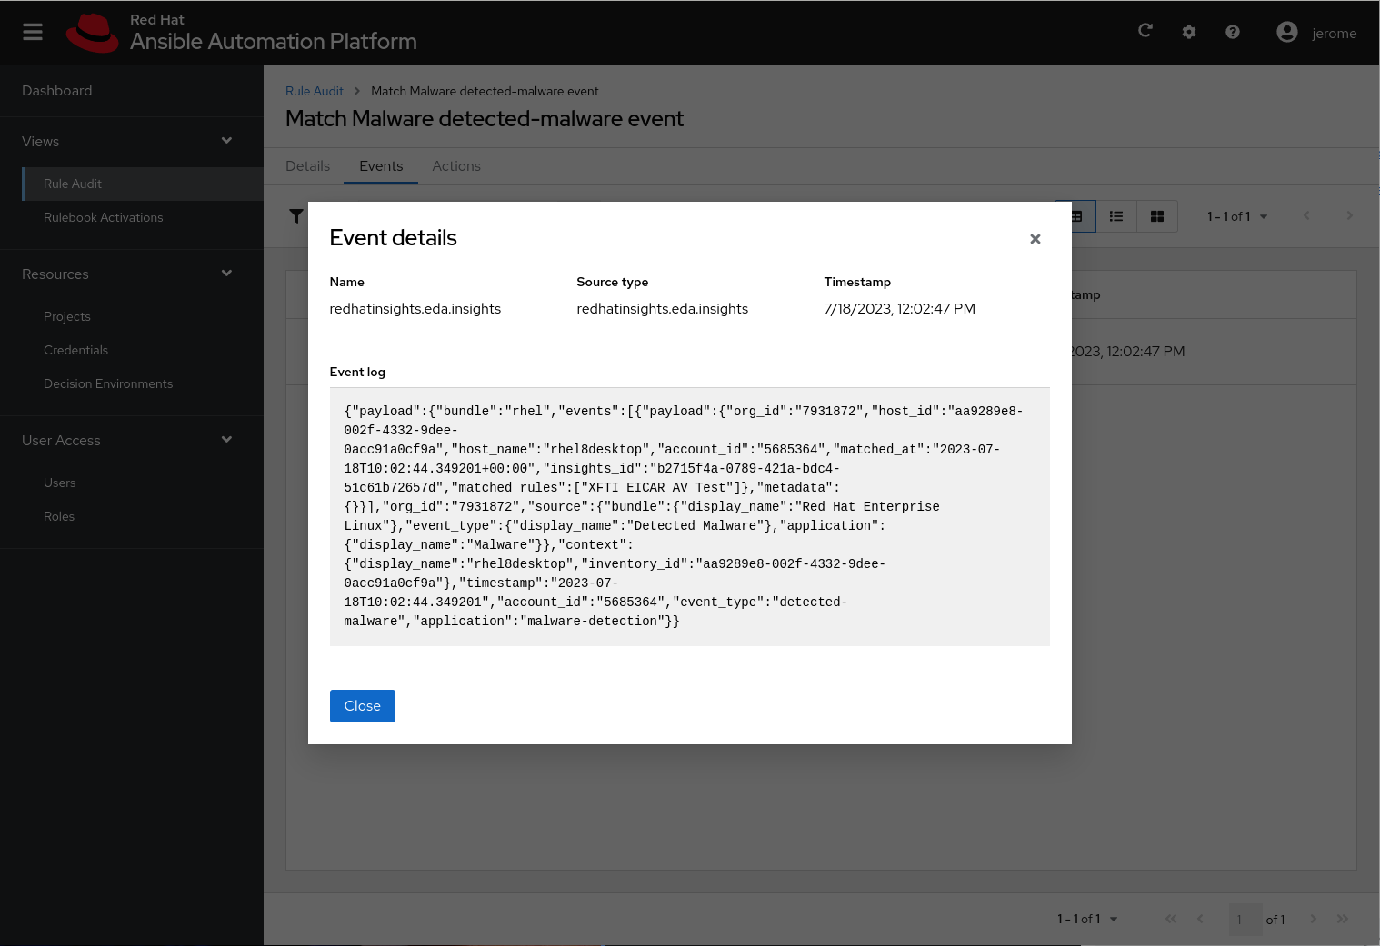Switch to compact table layout toggle

click(1075, 216)
